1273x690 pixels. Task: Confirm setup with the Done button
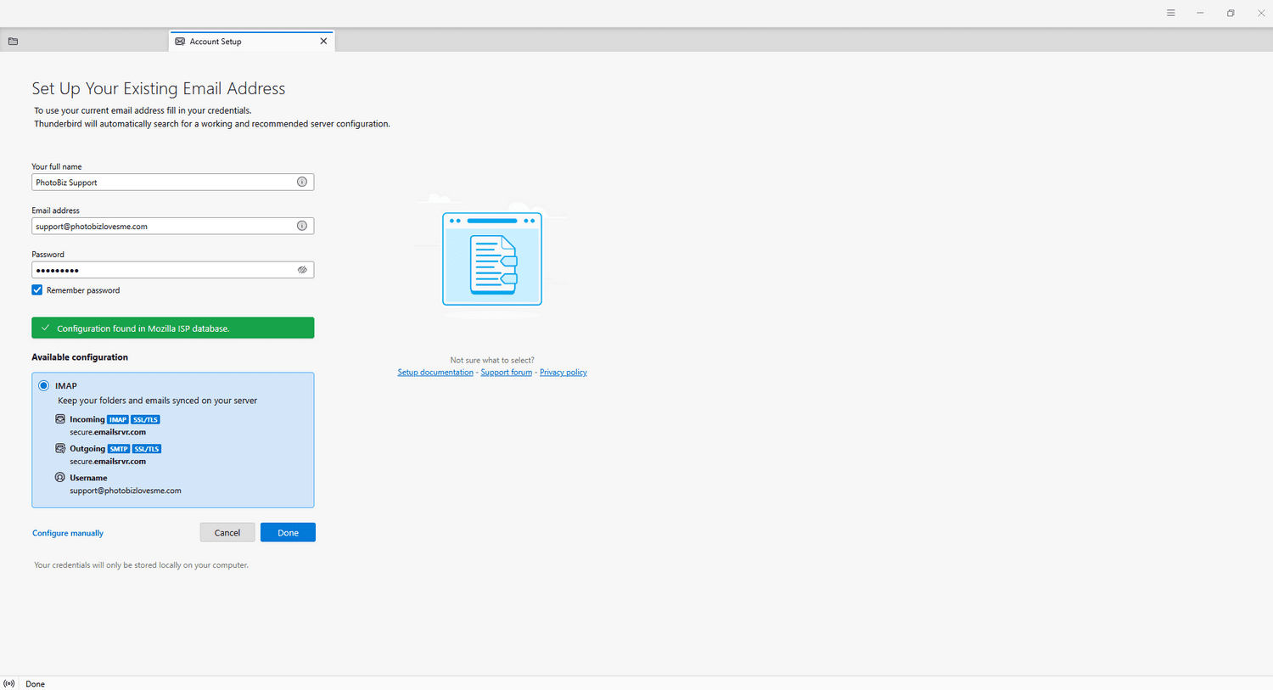coord(288,532)
